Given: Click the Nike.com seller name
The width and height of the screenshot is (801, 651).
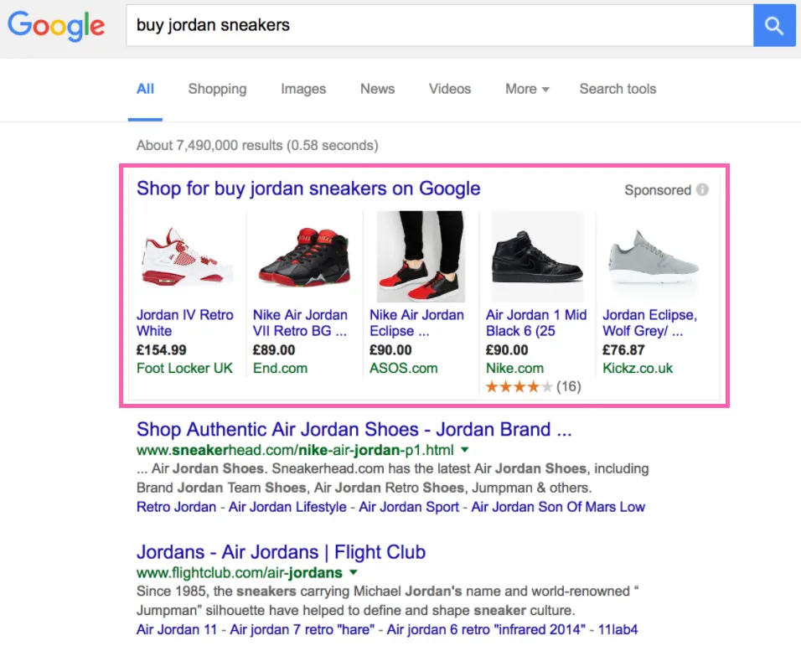Looking at the screenshot, I should coord(514,369).
